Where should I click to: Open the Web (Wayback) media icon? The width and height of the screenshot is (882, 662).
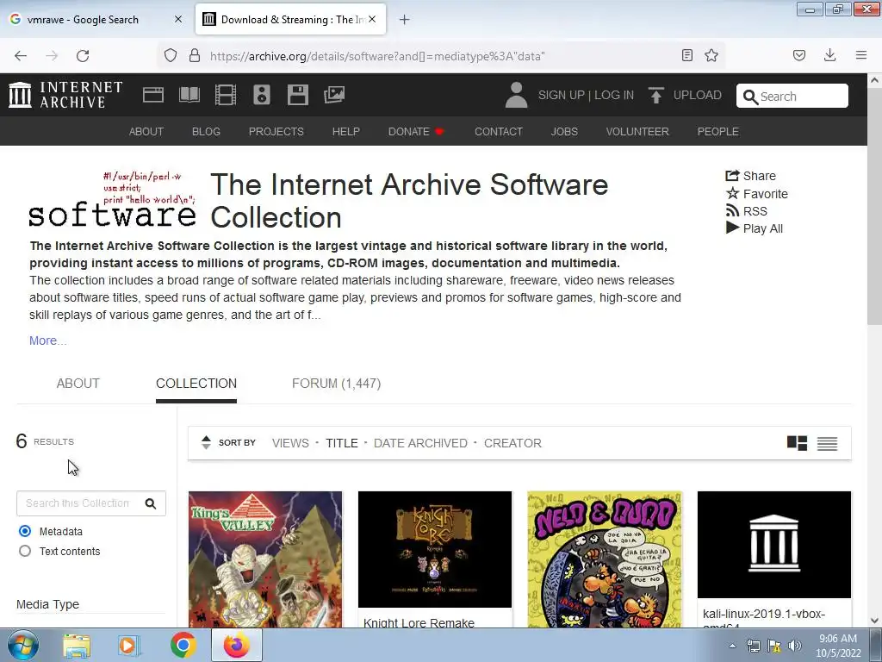(x=153, y=95)
